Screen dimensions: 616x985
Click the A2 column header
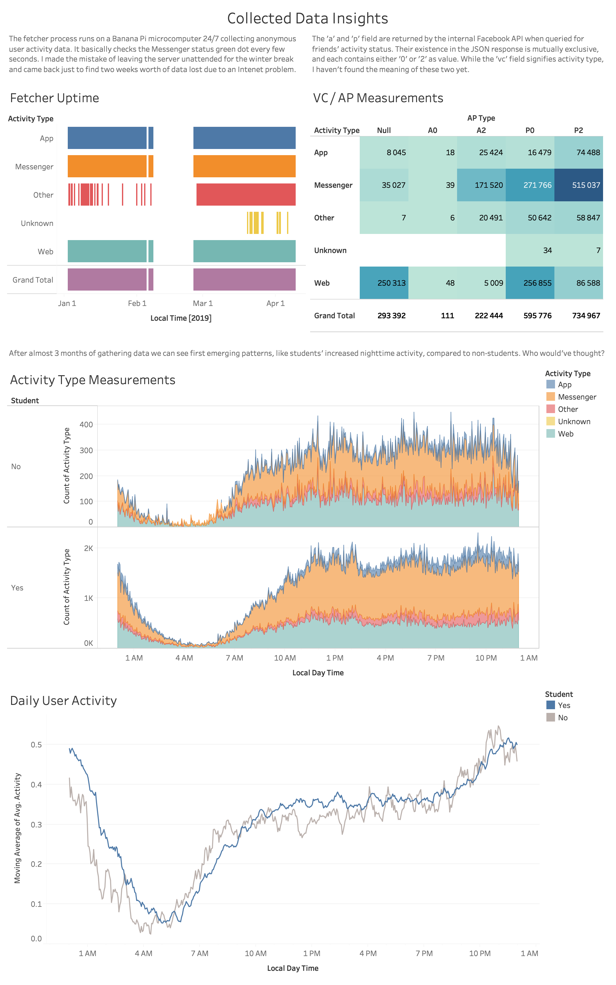481,130
